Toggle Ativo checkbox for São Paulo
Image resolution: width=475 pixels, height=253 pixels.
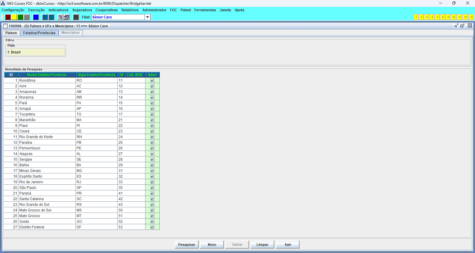pyautogui.click(x=152, y=188)
